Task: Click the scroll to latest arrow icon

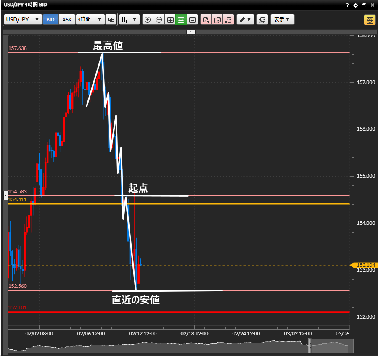Action: tap(192, 20)
